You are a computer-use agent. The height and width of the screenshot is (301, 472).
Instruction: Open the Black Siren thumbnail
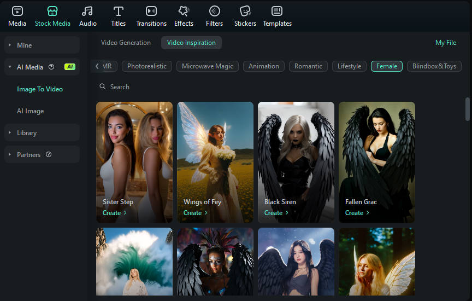pyautogui.click(x=296, y=162)
